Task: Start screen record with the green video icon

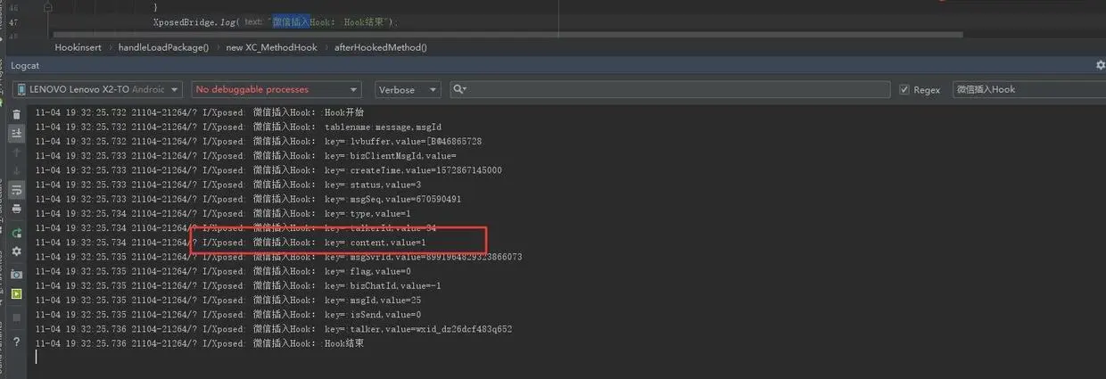Action: (x=16, y=294)
